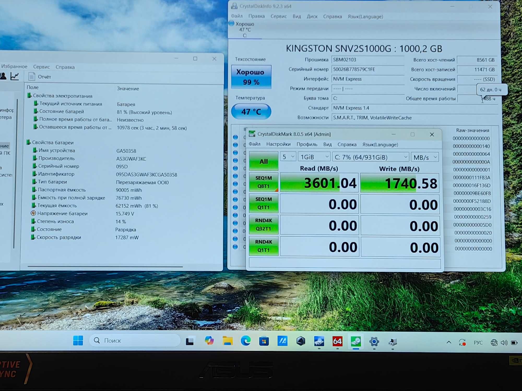Open Microsoft Edge from the taskbar

click(x=246, y=341)
